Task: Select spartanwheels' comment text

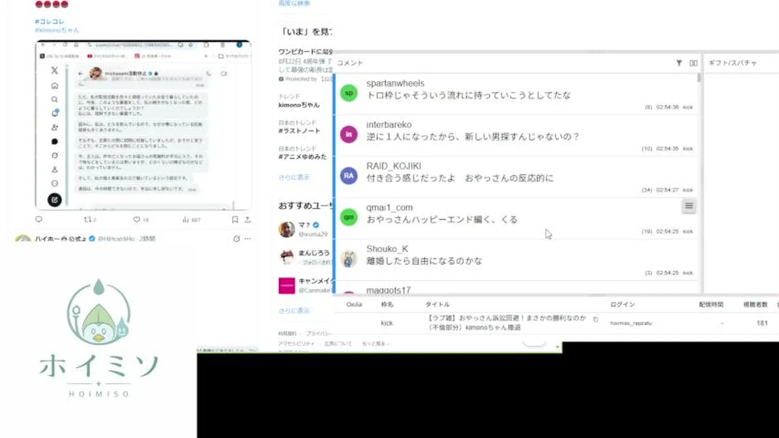Action: (469, 95)
